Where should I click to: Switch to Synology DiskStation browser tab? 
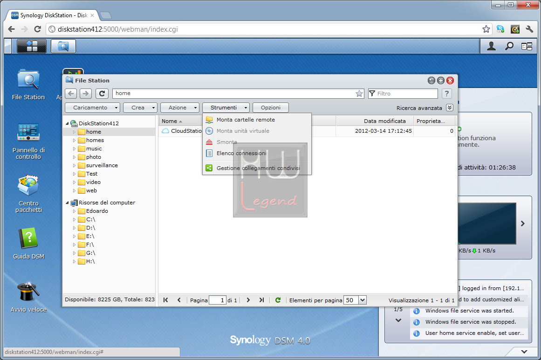(54, 15)
